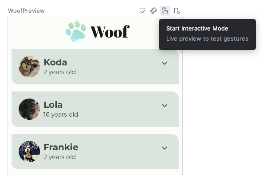Click Koda's circular dog photo
271x175 pixels.
[x=29, y=67]
